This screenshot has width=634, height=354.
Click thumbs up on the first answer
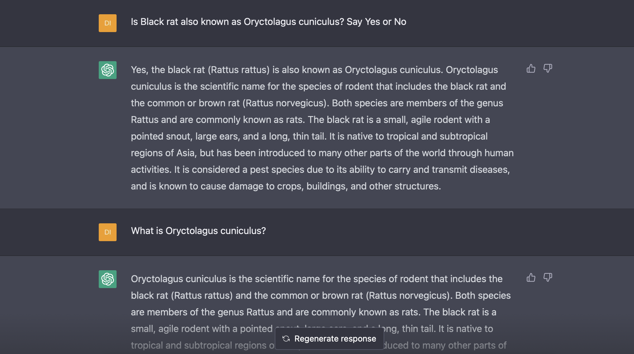coord(531,69)
